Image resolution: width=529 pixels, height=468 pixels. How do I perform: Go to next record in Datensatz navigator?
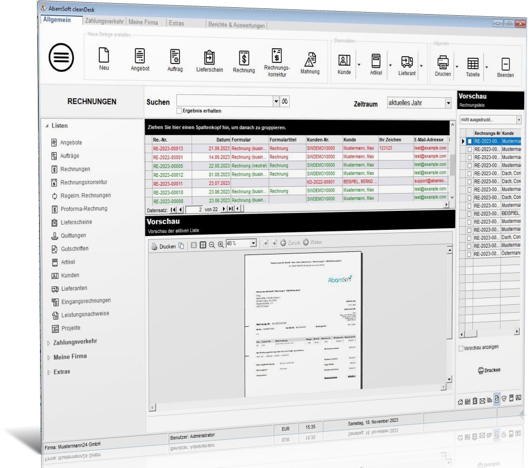[x=224, y=209]
